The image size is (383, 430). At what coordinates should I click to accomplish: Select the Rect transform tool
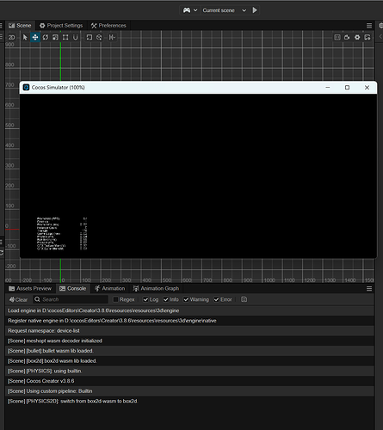point(65,37)
